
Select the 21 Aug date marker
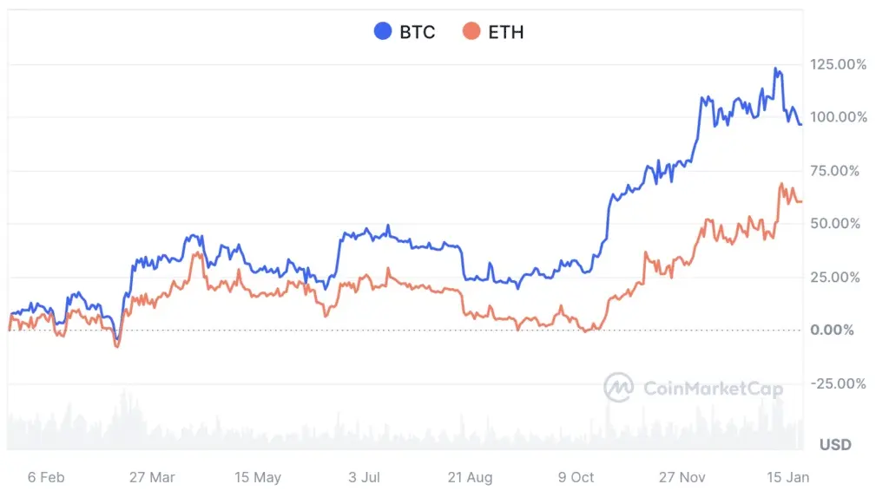pyautogui.click(x=470, y=477)
